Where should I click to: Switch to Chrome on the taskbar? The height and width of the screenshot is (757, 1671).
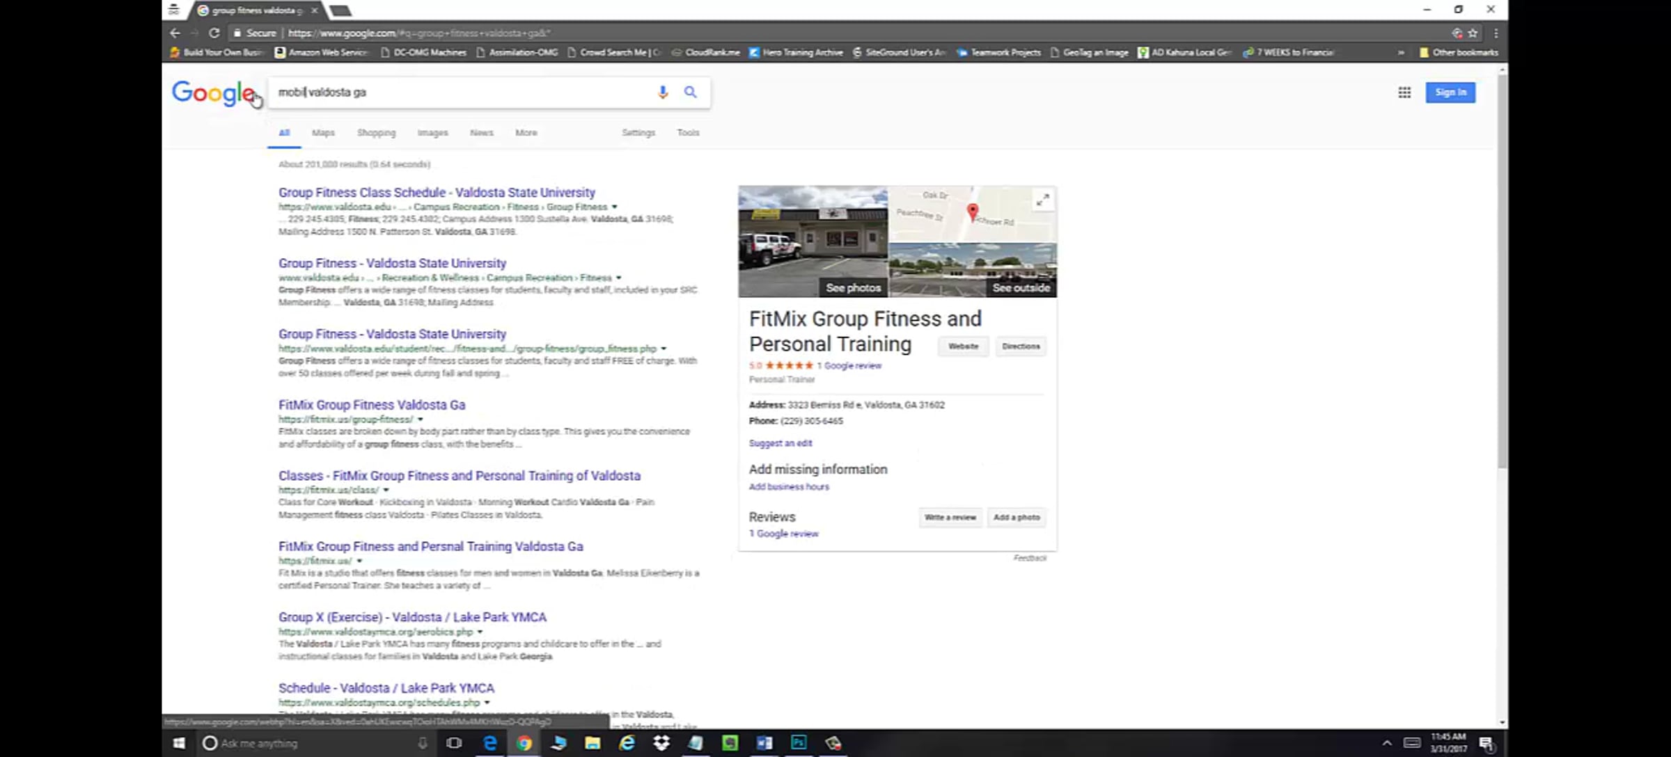click(524, 743)
